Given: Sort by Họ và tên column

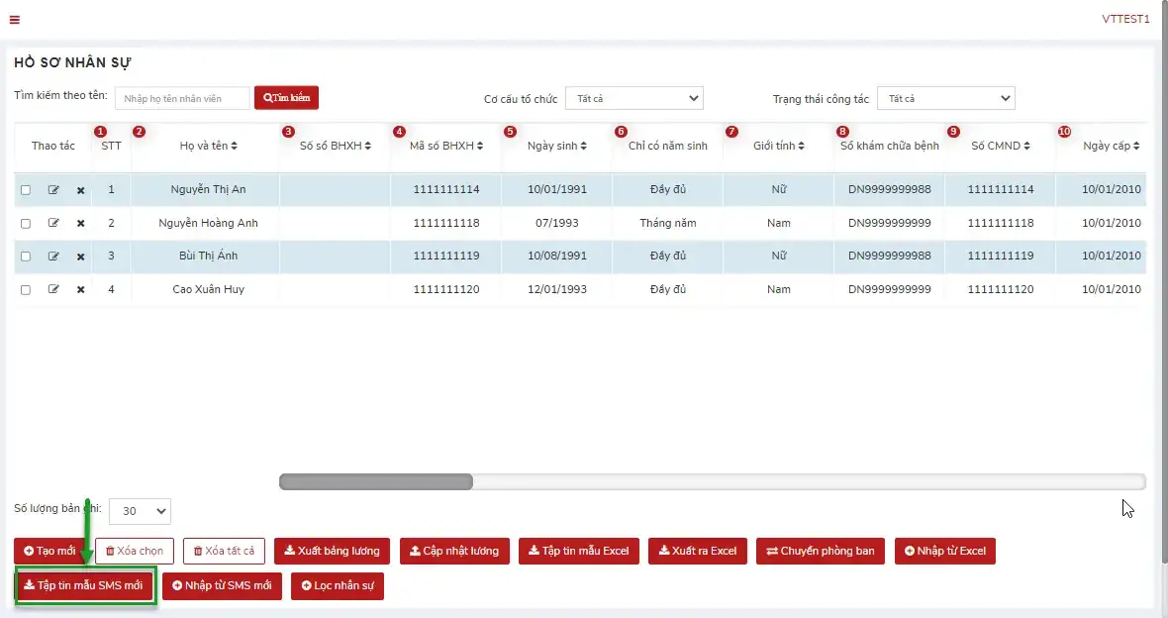Looking at the screenshot, I should pyautogui.click(x=209, y=147).
